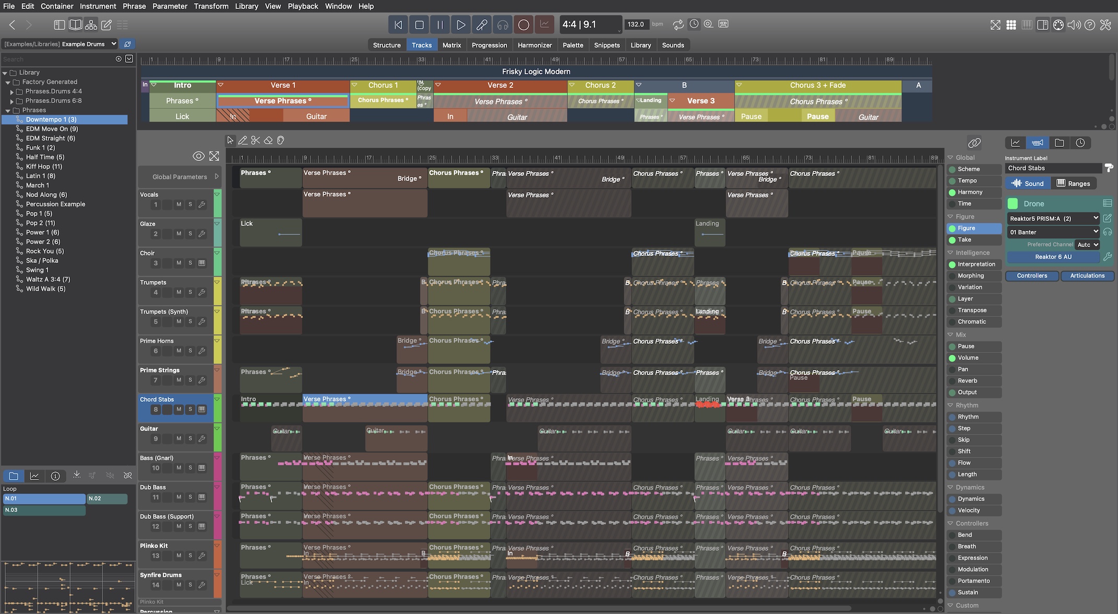Open the help question mark icon
1118x614 pixels.
tap(1090, 25)
